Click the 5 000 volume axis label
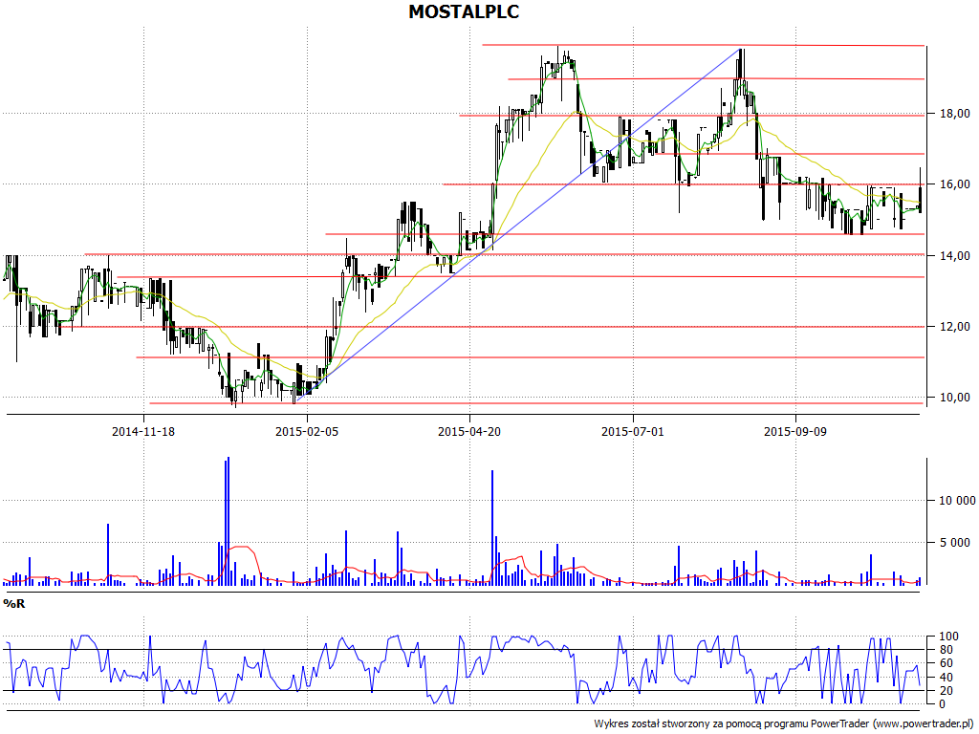Viewport: 979px width, 734px height. coord(957,543)
